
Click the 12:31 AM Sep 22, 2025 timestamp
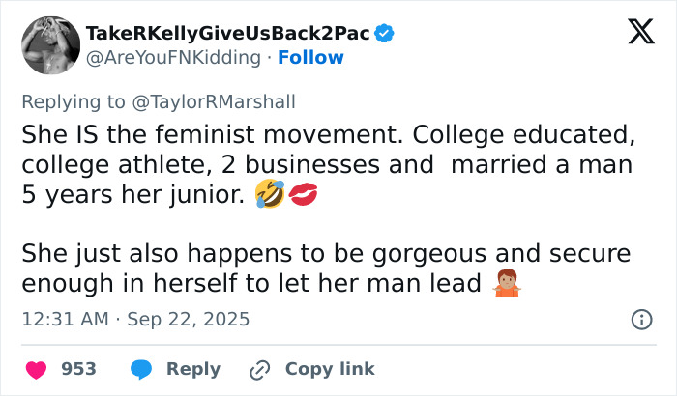coord(135,319)
